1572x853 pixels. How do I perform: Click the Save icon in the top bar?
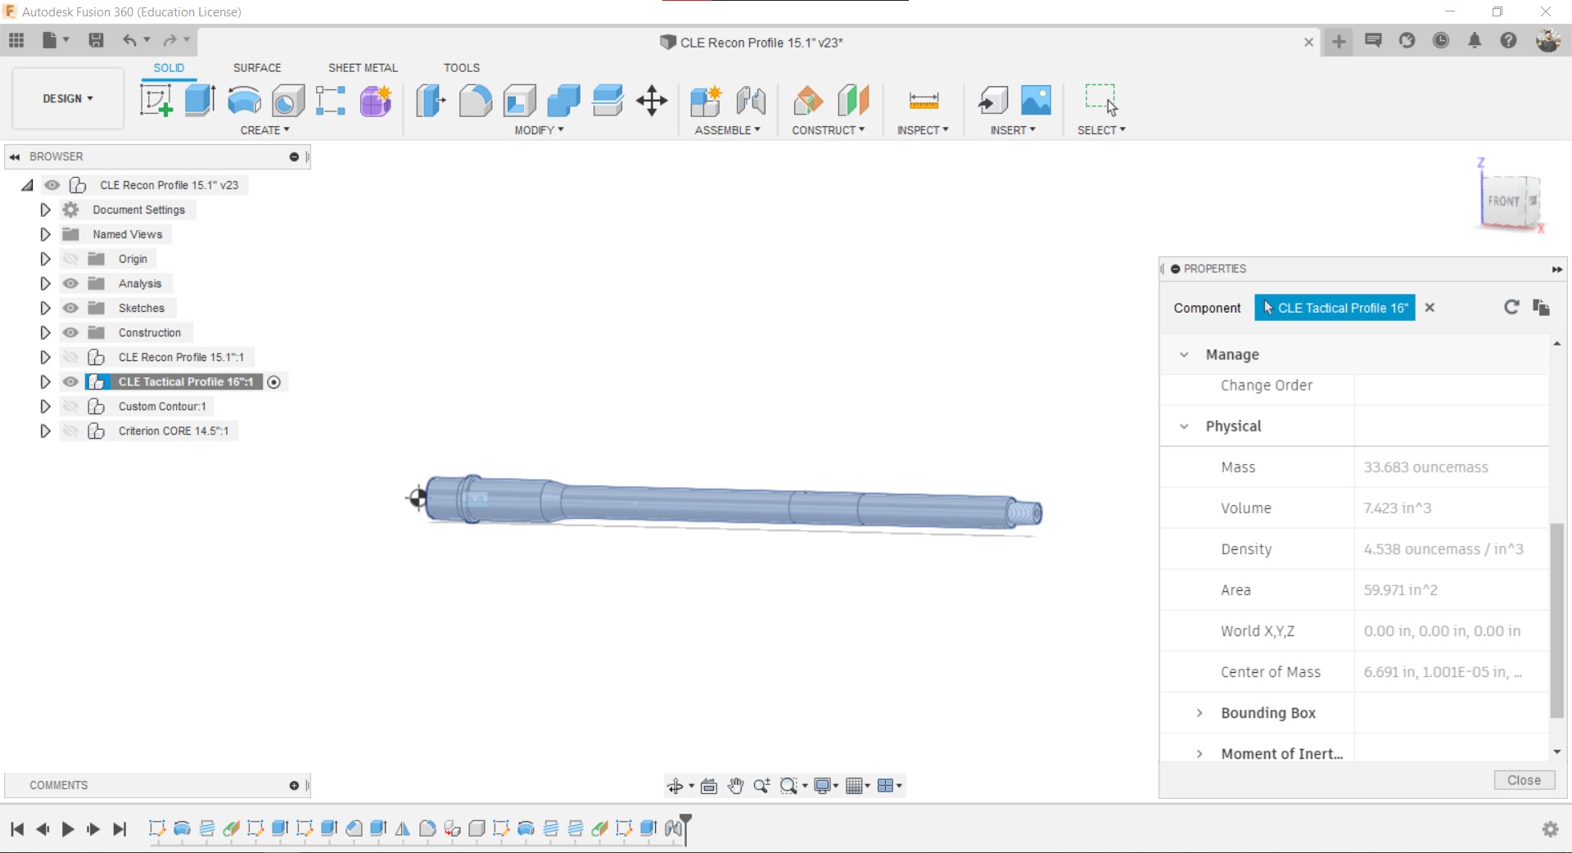pos(96,40)
